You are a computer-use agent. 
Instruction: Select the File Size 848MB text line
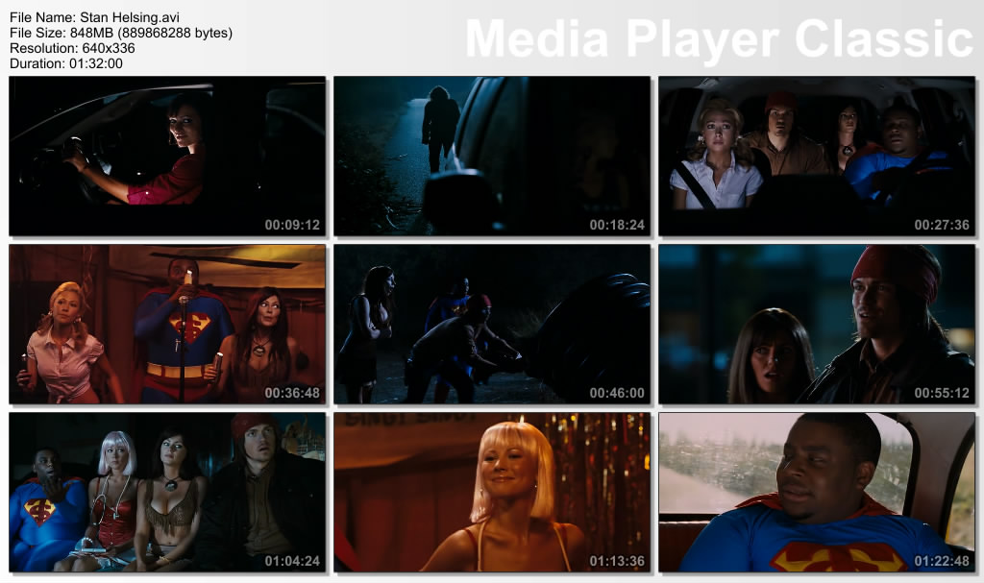[x=120, y=33]
